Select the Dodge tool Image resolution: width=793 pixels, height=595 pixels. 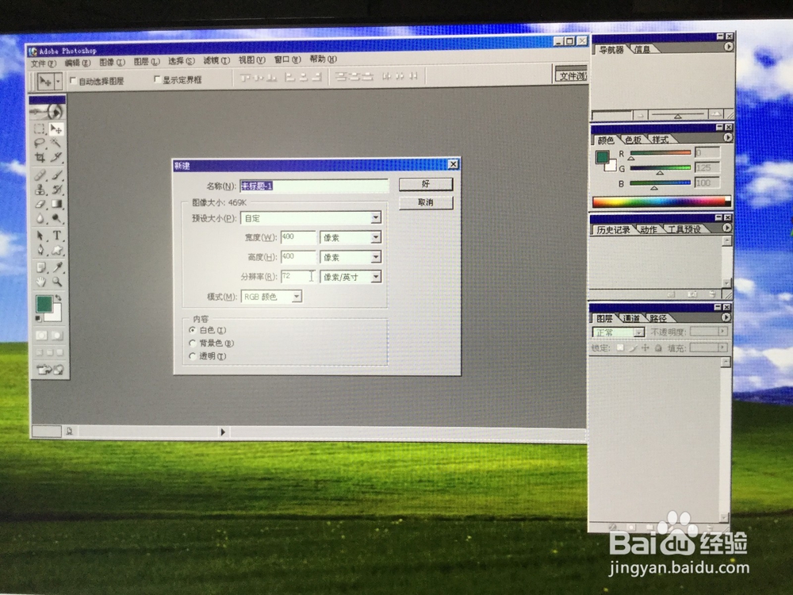coord(56,219)
